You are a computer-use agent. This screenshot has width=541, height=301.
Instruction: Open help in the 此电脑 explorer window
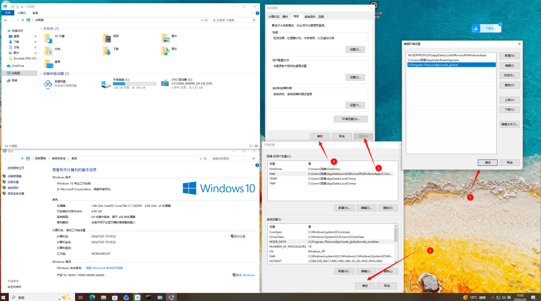pyautogui.click(x=257, y=13)
